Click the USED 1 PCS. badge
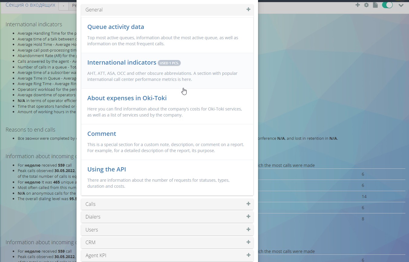Image resolution: width=409 pixels, height=262 pixels. pos(169,63)
